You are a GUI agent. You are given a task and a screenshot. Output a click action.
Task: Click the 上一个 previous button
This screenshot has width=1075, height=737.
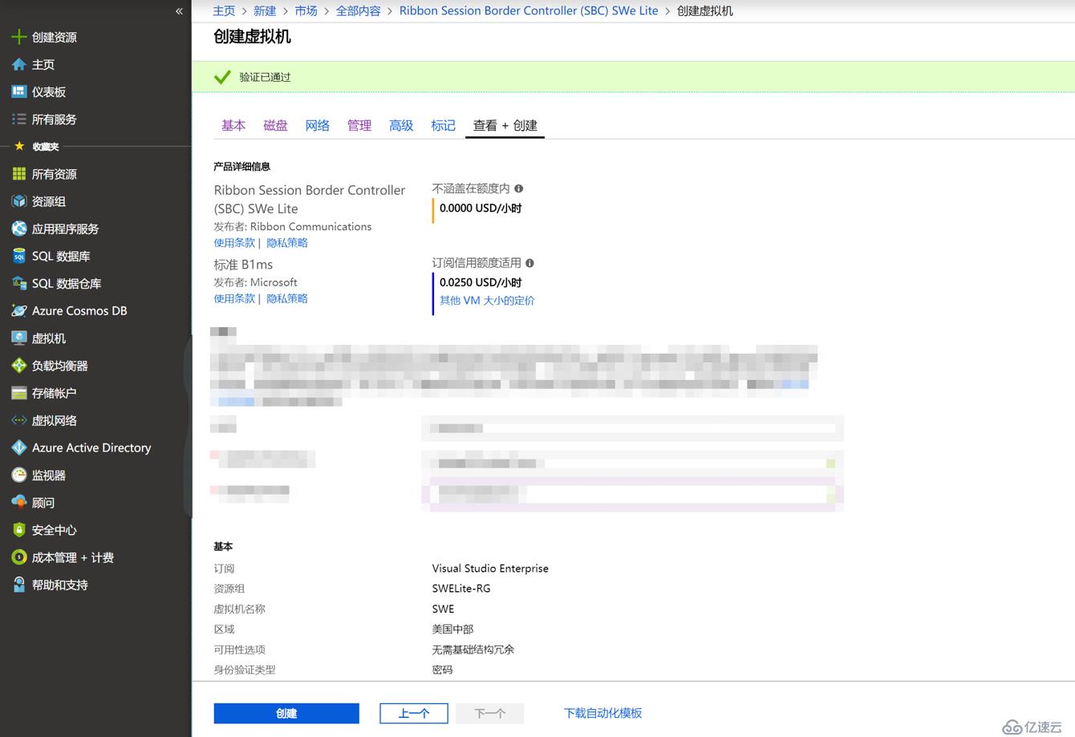[x=414, y=713]
